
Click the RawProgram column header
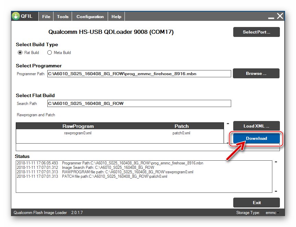click(x=78, y=126)
